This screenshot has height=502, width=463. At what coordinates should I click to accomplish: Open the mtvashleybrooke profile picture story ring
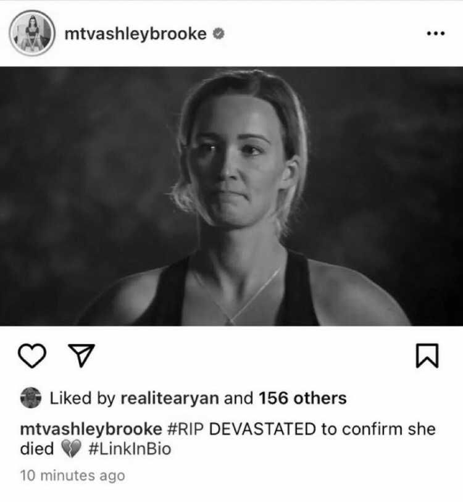tap(32, 33)
